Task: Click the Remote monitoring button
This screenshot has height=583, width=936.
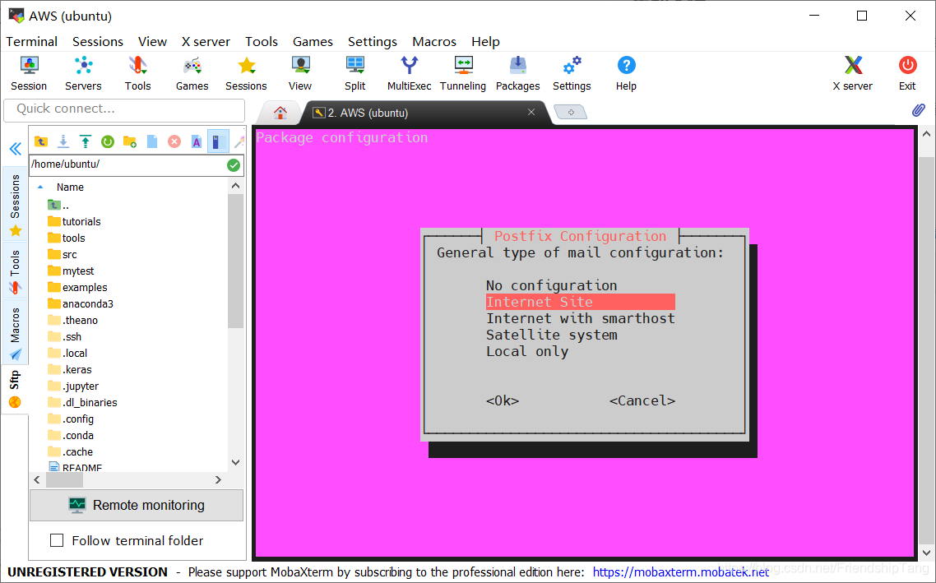Action: (x=137, y=505)
